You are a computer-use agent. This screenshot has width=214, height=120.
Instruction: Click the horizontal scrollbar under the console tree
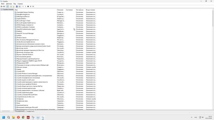point(6,111)
